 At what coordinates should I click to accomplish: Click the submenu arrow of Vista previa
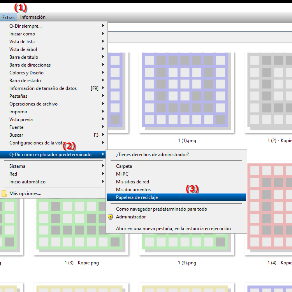point(103,119)
